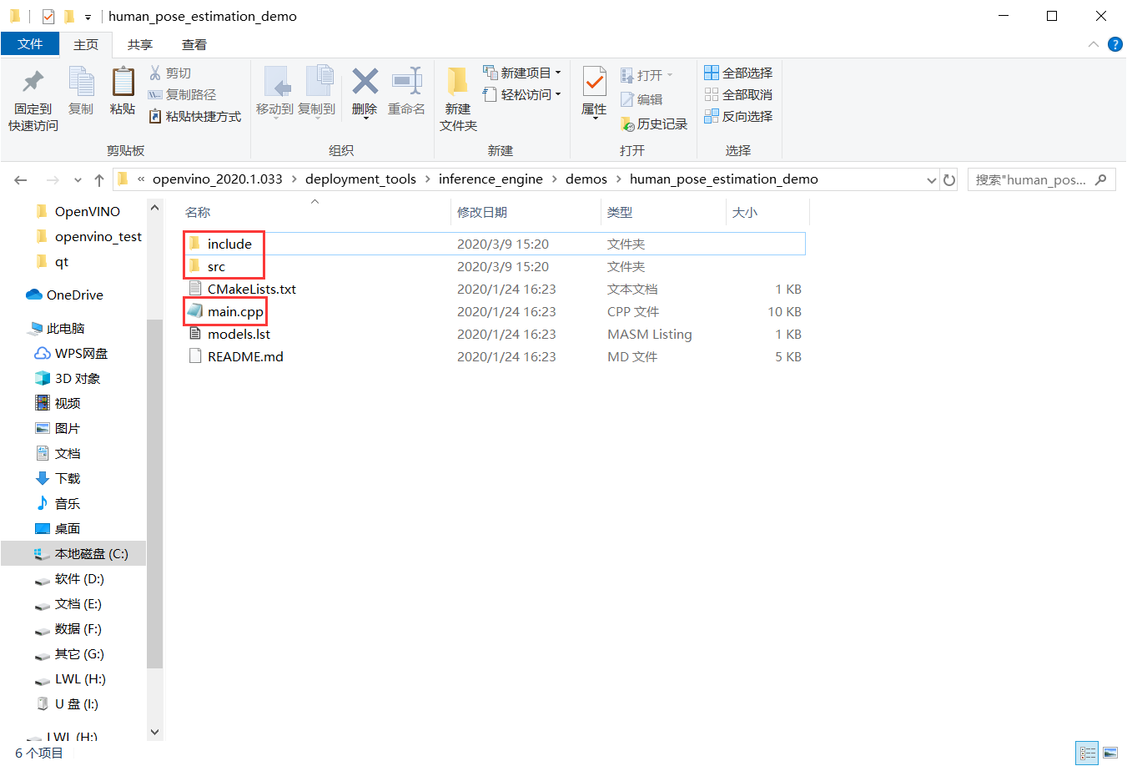The width and height of the screenshot is (1127, 766).
Task: Switch to details view in status bar
Action: tap(1087, 753)
